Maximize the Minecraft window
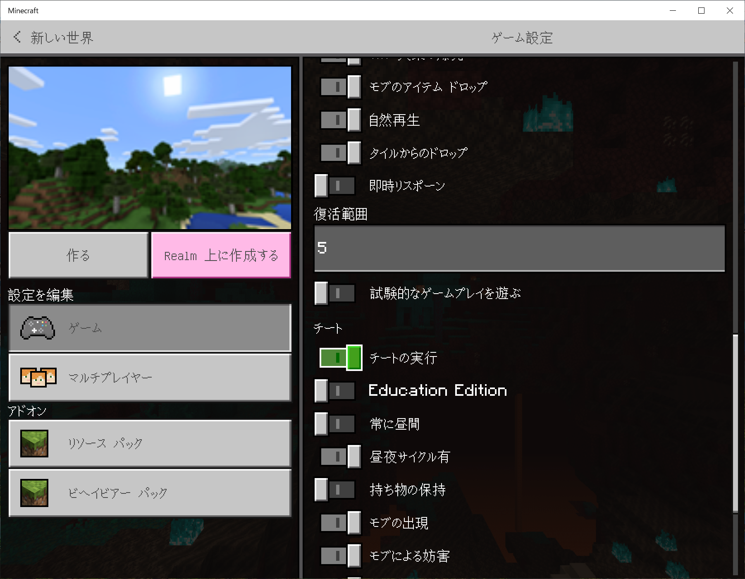The height and width of the screenshot is (579, 745). click(x=701, y=10)
